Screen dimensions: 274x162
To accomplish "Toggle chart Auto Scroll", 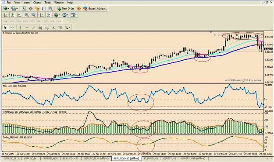I will (x=42, y=15).
